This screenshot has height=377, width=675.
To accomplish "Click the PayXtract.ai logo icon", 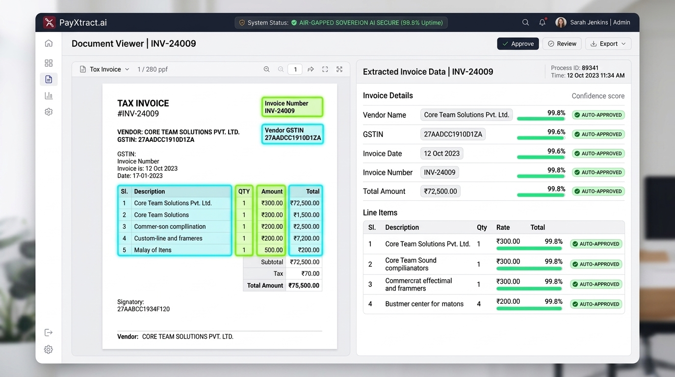I will click(x=50, y=23).
